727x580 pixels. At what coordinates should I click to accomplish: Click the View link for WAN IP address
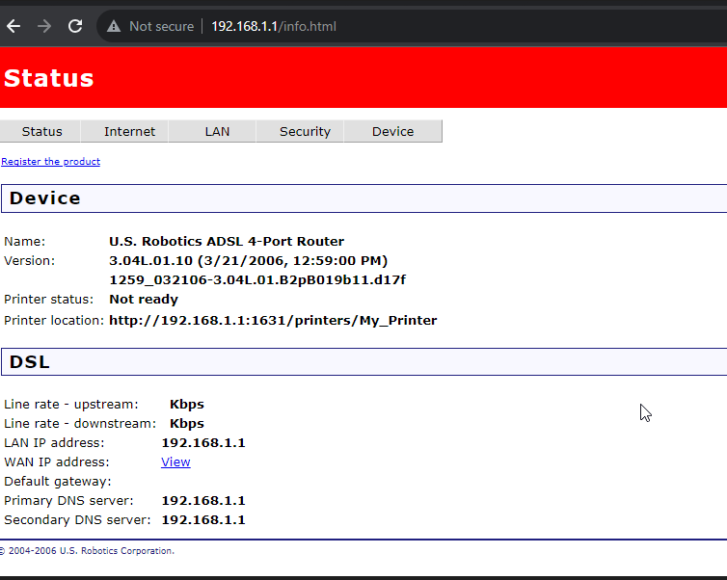175,461
